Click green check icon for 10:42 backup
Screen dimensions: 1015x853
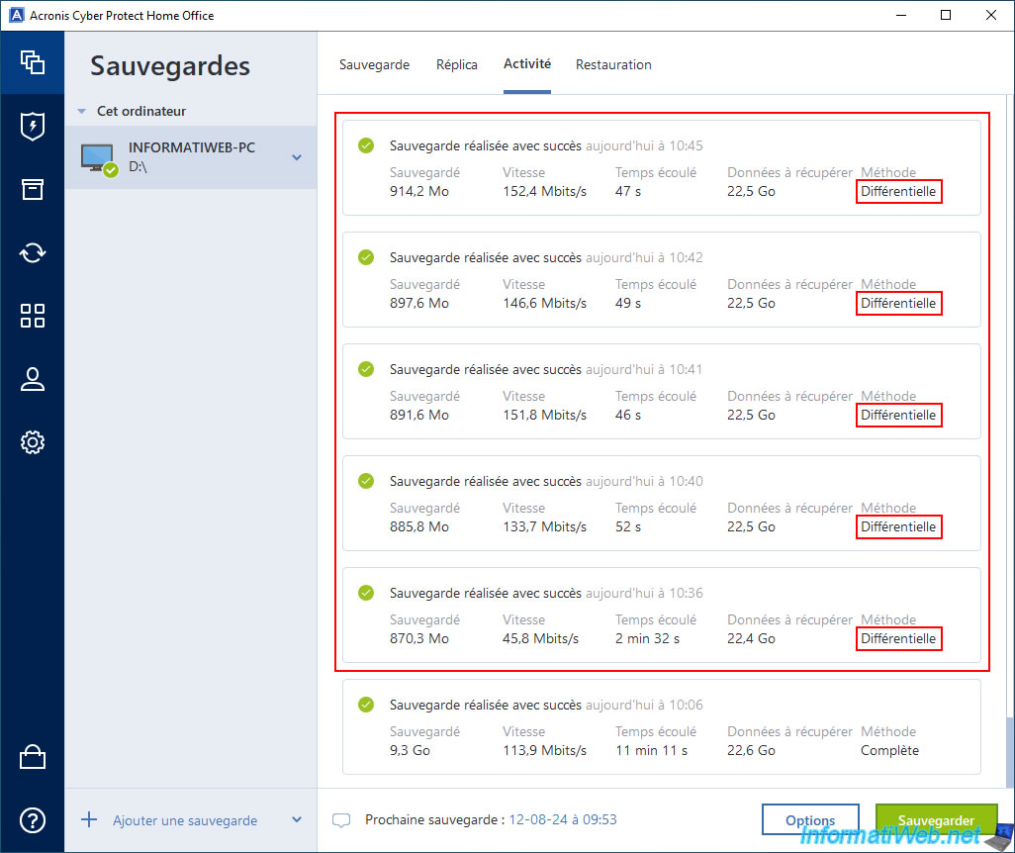[366, 257]
